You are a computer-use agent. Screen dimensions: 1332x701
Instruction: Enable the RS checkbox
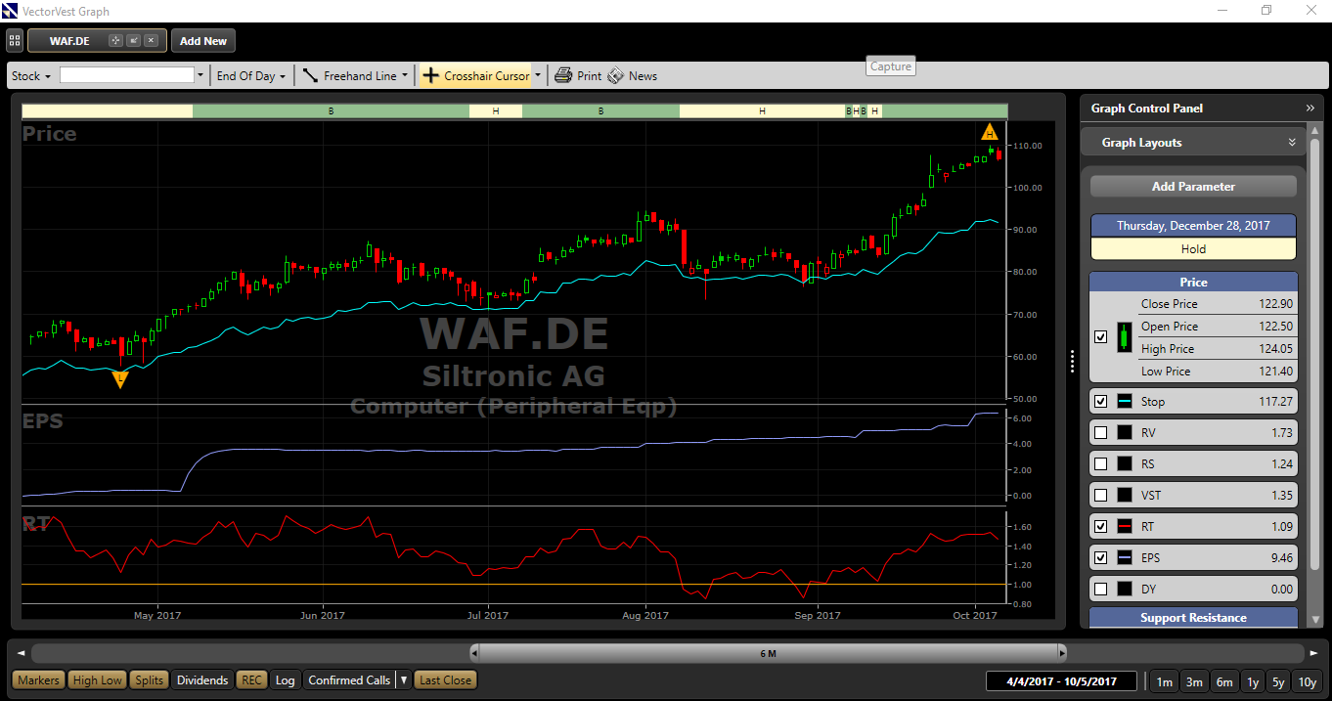click(x=1101, y=464)
